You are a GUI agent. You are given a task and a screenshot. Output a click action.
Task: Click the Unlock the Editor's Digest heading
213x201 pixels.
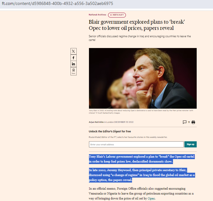[110, 131]
